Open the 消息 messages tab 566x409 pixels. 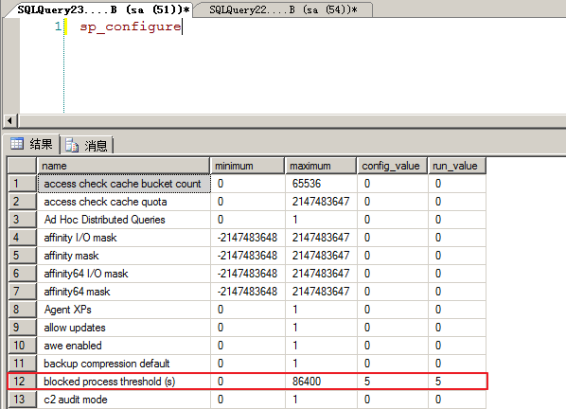coord(87,146)
